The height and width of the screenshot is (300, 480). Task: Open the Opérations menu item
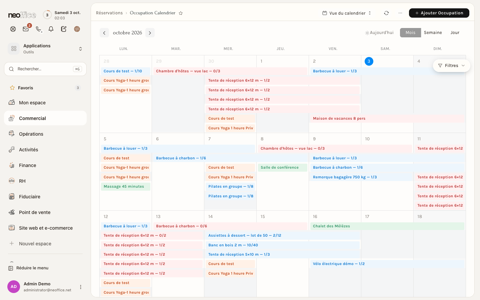[45, 134]
